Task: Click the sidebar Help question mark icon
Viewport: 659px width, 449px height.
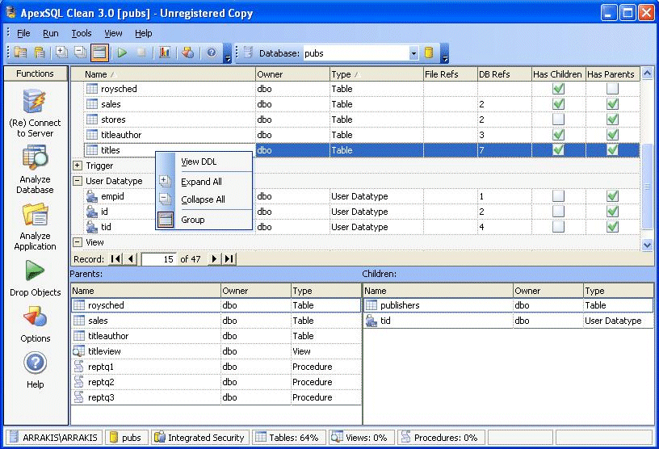Action: click(x=35, y=363)
